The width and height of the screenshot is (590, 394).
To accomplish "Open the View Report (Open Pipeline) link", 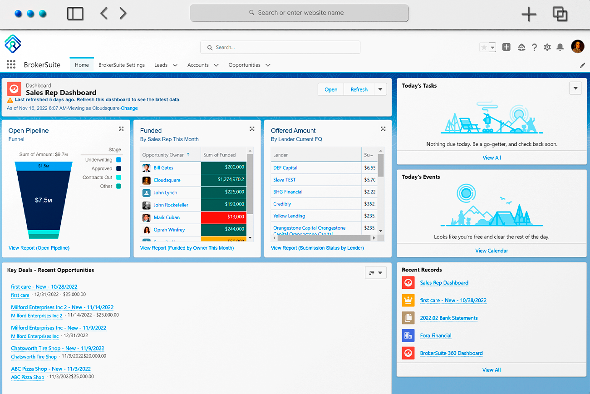I will click(x=40, y=247).
